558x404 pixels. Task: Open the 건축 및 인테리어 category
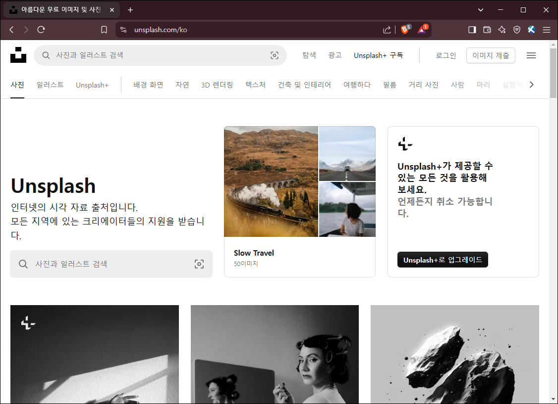(x=305, y=85)
